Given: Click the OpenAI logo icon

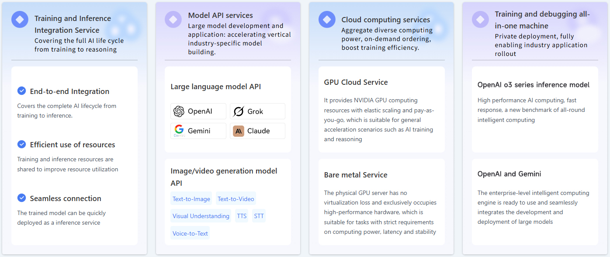Looking at the screenshot, I should click(179, 111).
